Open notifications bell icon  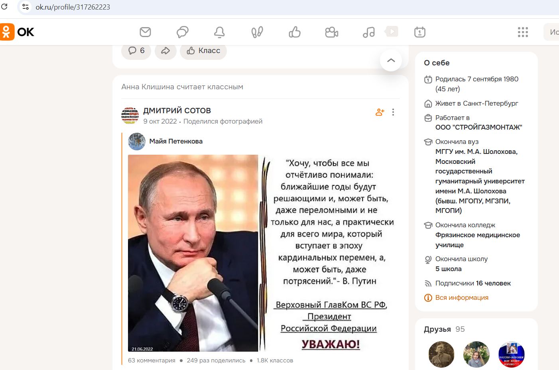tap(219, 32)
